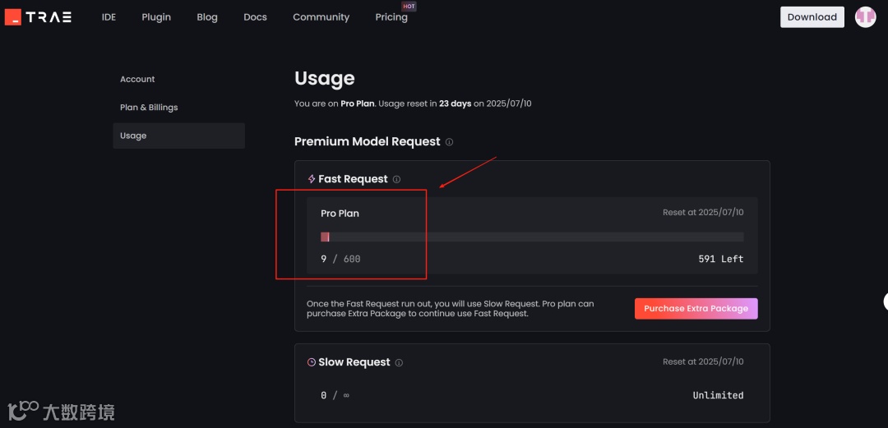Click the Download button

point(812,17)
